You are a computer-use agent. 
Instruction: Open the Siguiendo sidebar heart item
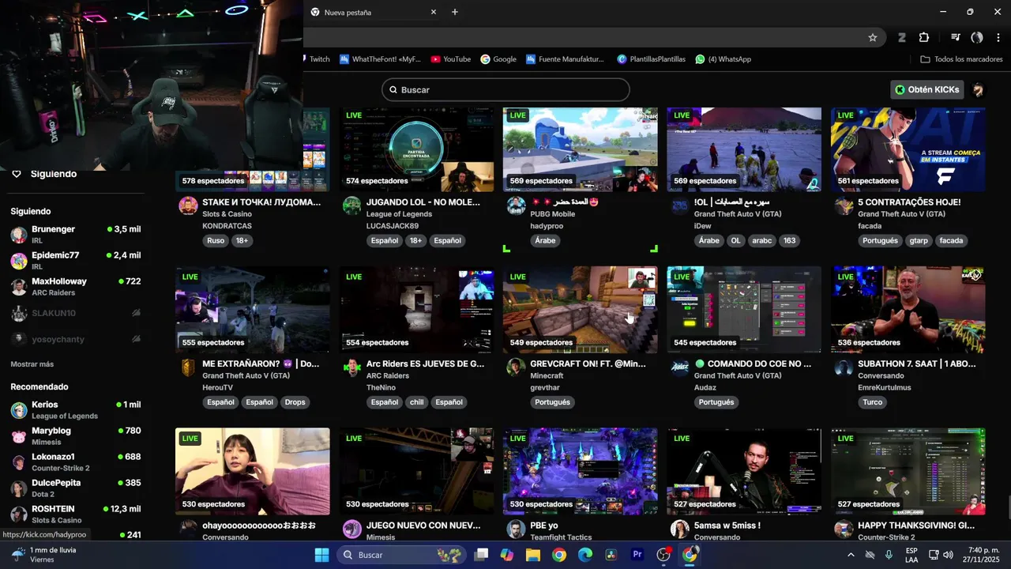pos(44,174)
